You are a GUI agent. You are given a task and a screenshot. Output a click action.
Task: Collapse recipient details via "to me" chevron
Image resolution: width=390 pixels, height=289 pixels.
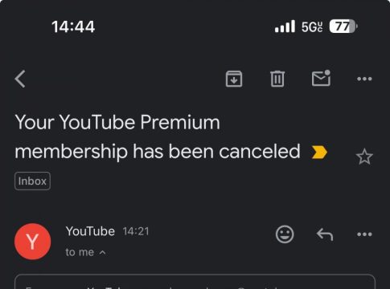[102, 253]
